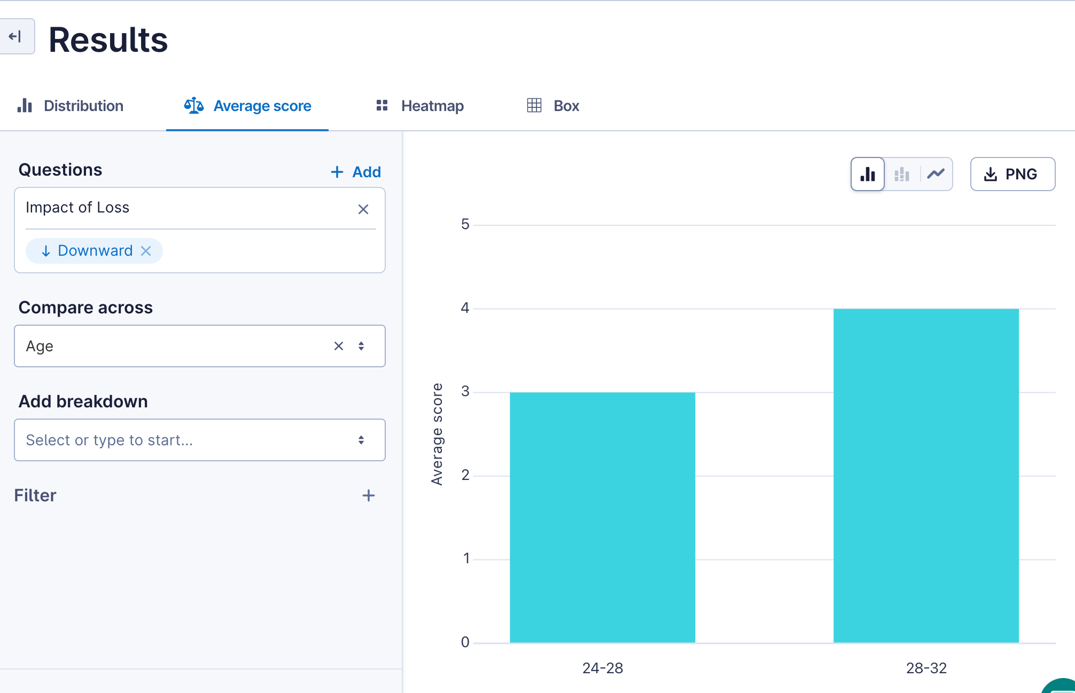Add a new question
The height and width of the screenshot is (693, 1075).
click(356, 172)
